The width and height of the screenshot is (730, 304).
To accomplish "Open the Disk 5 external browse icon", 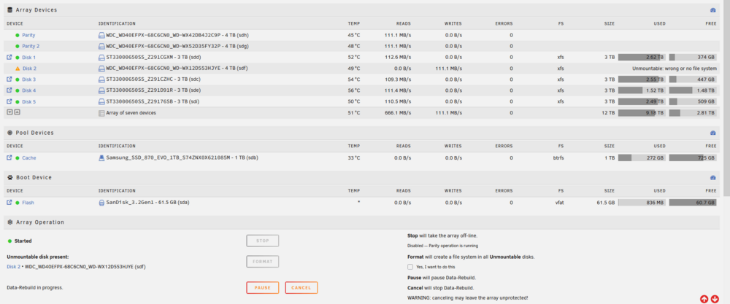I will 9,101.
